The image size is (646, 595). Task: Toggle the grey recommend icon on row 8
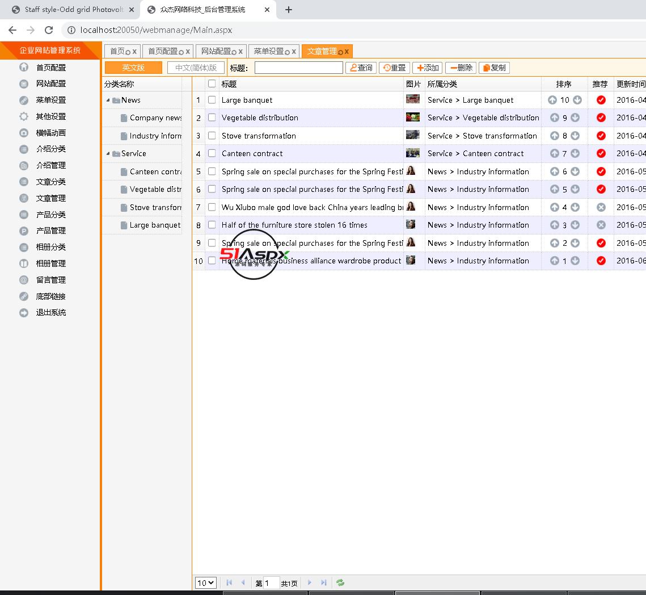point(601,225)
